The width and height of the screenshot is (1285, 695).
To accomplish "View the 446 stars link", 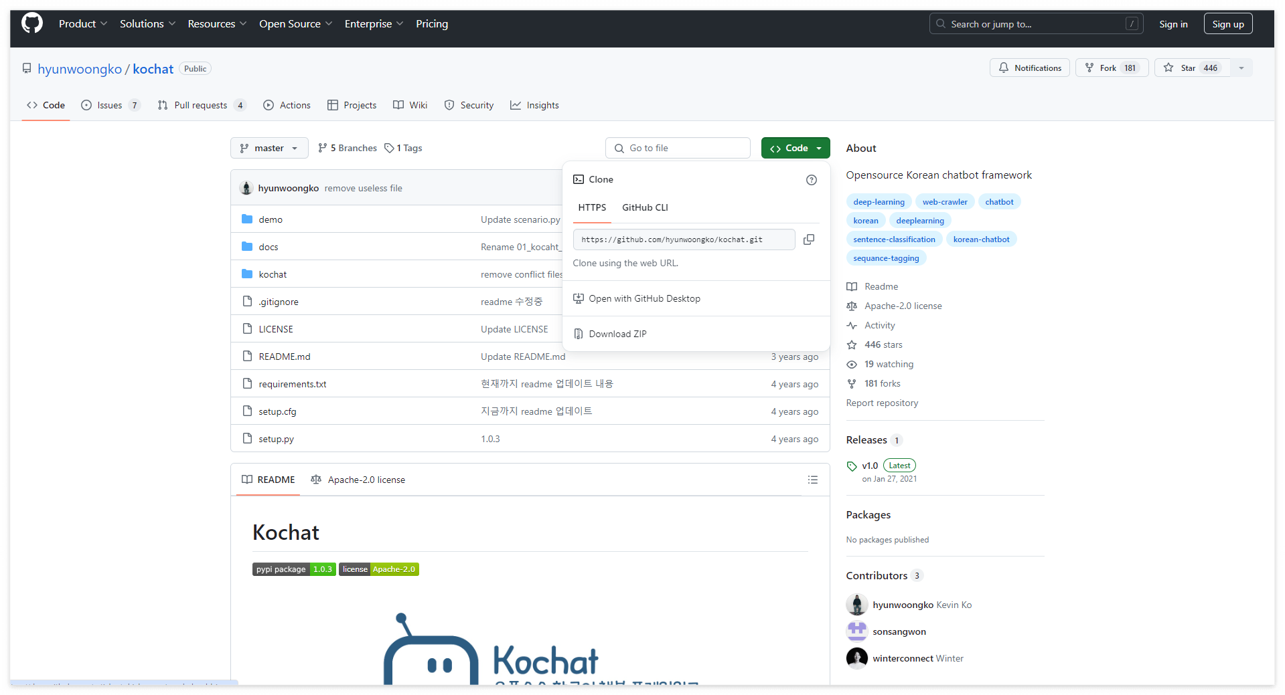I will pyautogui.click(x=883, y=344).
